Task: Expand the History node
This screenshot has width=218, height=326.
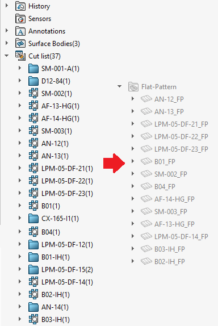Action: [x=7, y=6]
